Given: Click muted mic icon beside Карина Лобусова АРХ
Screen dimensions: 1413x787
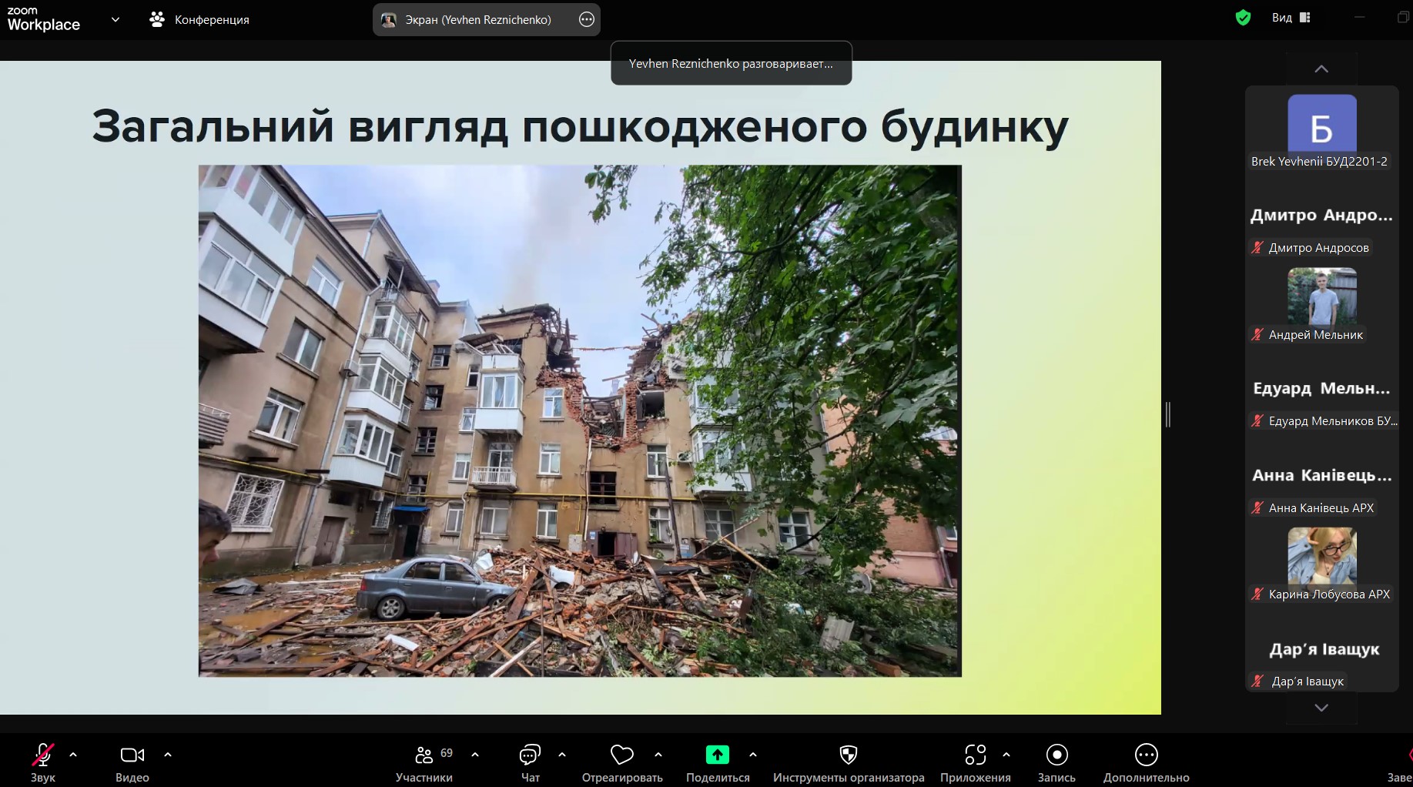Looking at the screenshot, I should [1257, 594].
